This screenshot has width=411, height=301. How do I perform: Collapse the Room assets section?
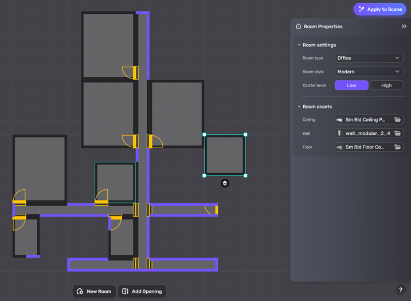tap(299, 107)
